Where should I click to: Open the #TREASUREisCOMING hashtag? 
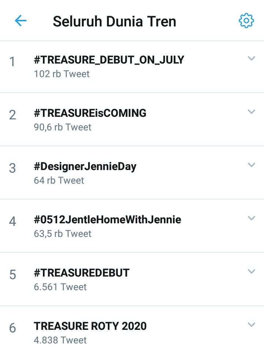click(89, 113)
